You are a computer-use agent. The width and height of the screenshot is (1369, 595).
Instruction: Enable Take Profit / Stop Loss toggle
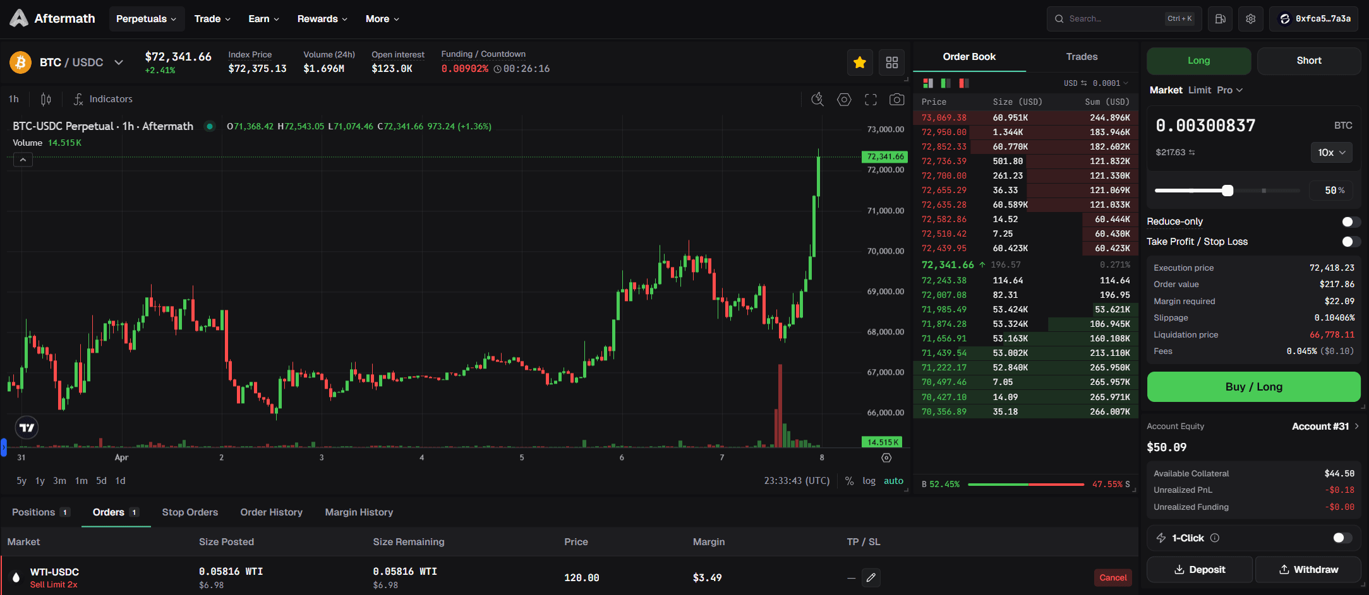click(x=1351, y=242)
